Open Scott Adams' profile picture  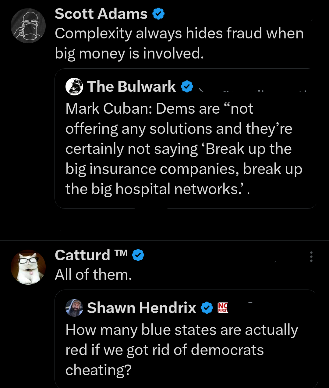(28, 26)
